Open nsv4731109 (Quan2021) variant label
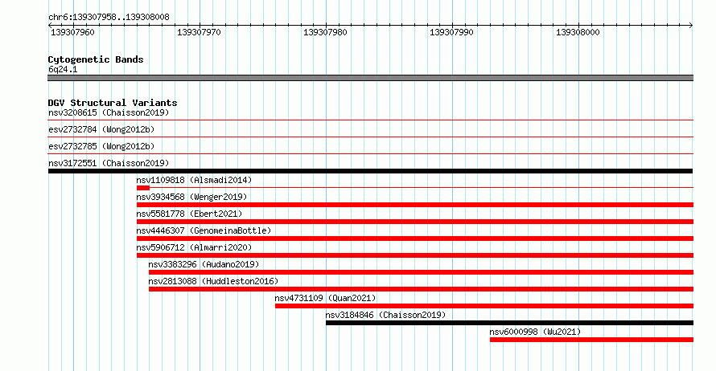Screen dimensions: 716x371 pos(325,298)
